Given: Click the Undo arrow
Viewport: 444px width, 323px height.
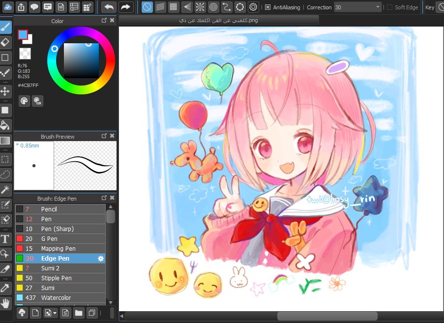Looking at the screenshot, I should tap(109, 7).
